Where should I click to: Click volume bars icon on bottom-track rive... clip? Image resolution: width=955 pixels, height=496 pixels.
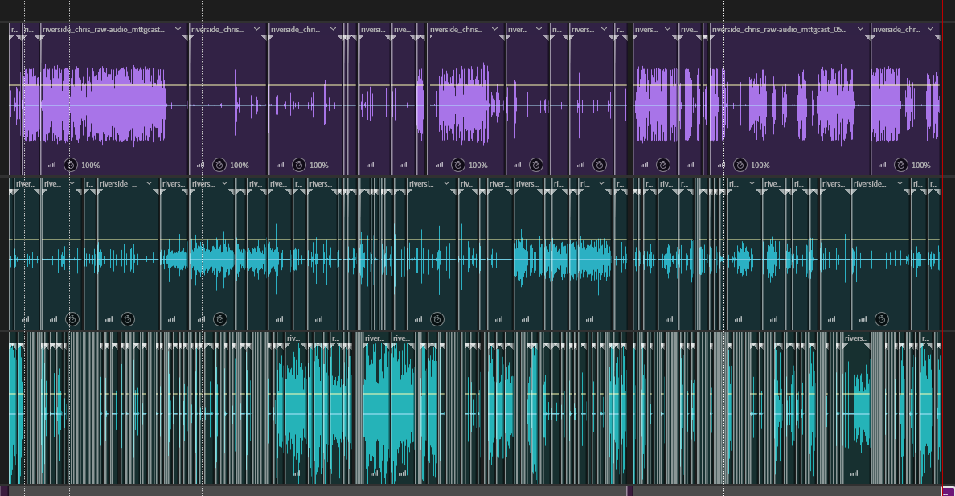(403, 473)
